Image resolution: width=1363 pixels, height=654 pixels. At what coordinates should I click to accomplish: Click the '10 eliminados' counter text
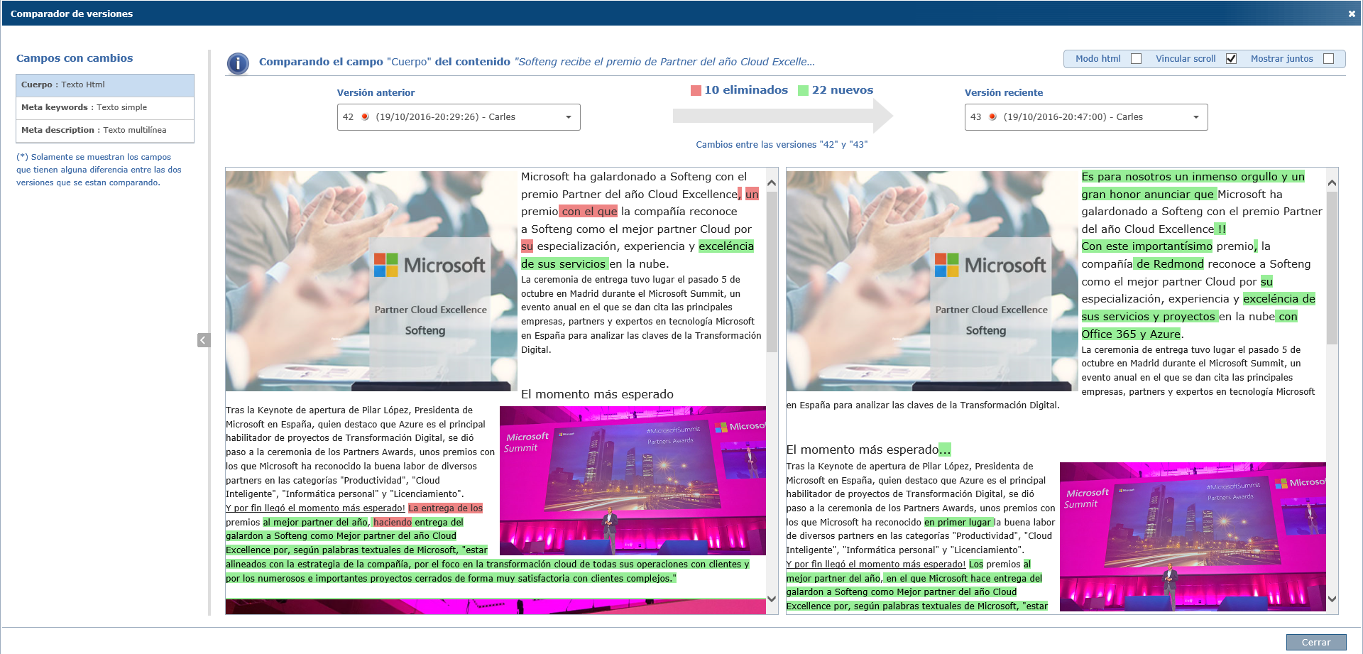pos(746,90)
